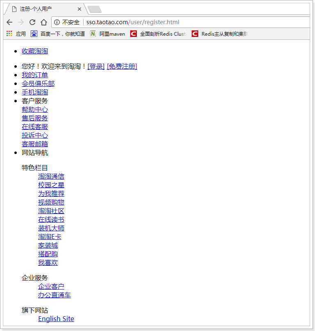315x331 pixels.
Task: Open 客服邮箱 link
Action: coord(35,144)
